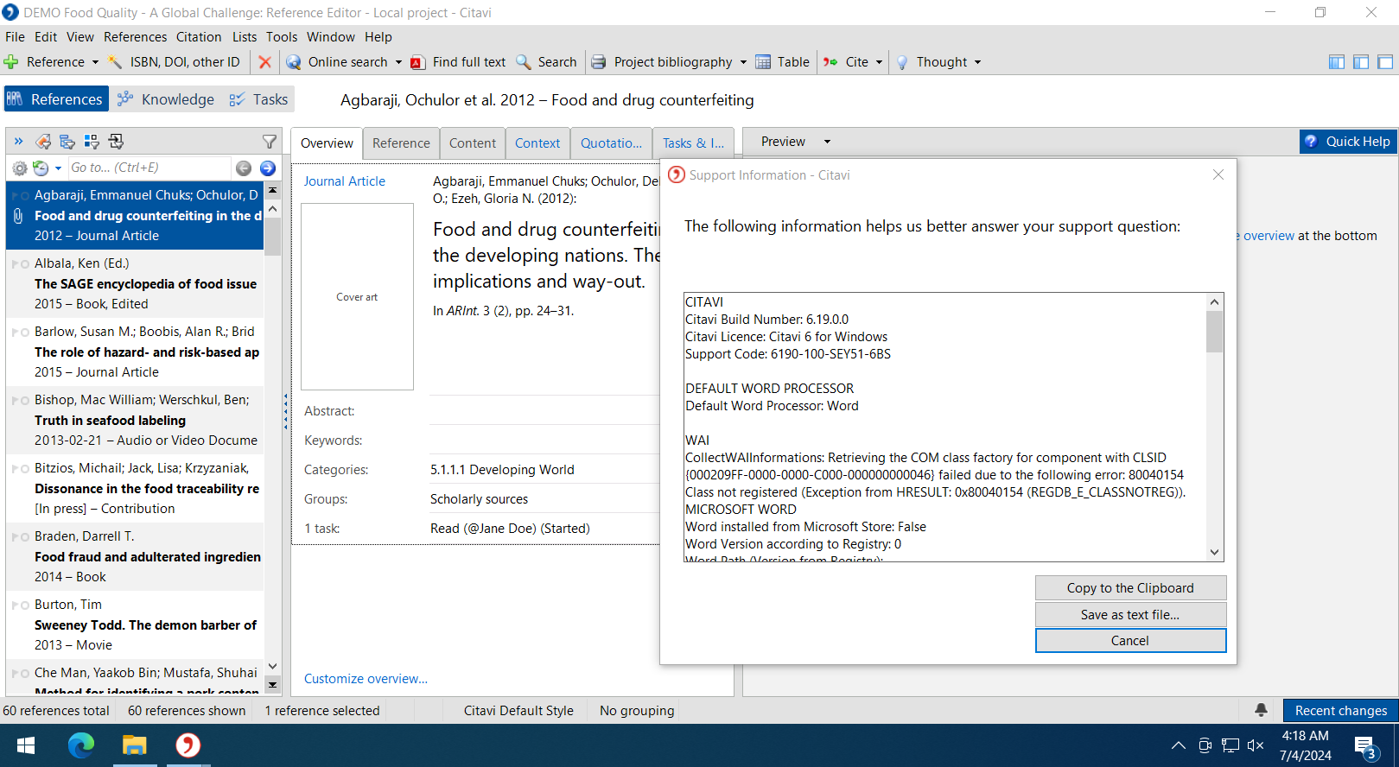Image resolution: width=1399 pixels, height=767 pixels.
Task: Open Project bibliography dropdown arrow
Action: pyautogui.click(x=743, y=62)
